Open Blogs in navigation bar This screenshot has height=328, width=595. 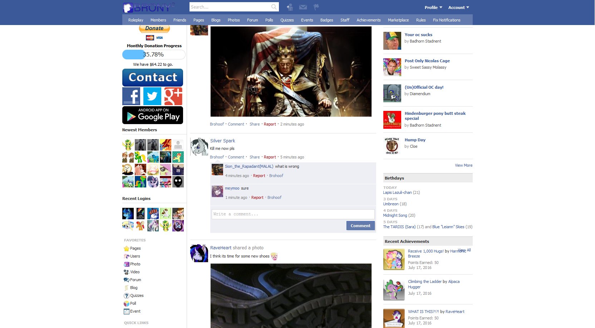(216, 20)
